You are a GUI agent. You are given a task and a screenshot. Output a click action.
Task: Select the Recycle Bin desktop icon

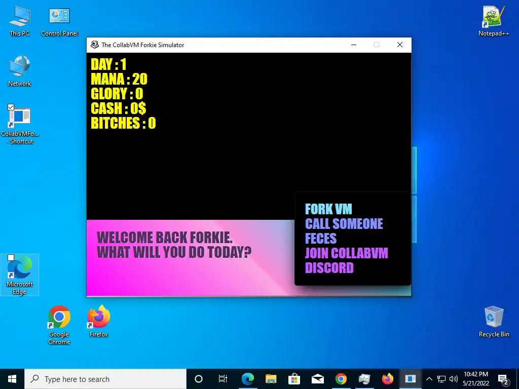click(x=494, y=322)
